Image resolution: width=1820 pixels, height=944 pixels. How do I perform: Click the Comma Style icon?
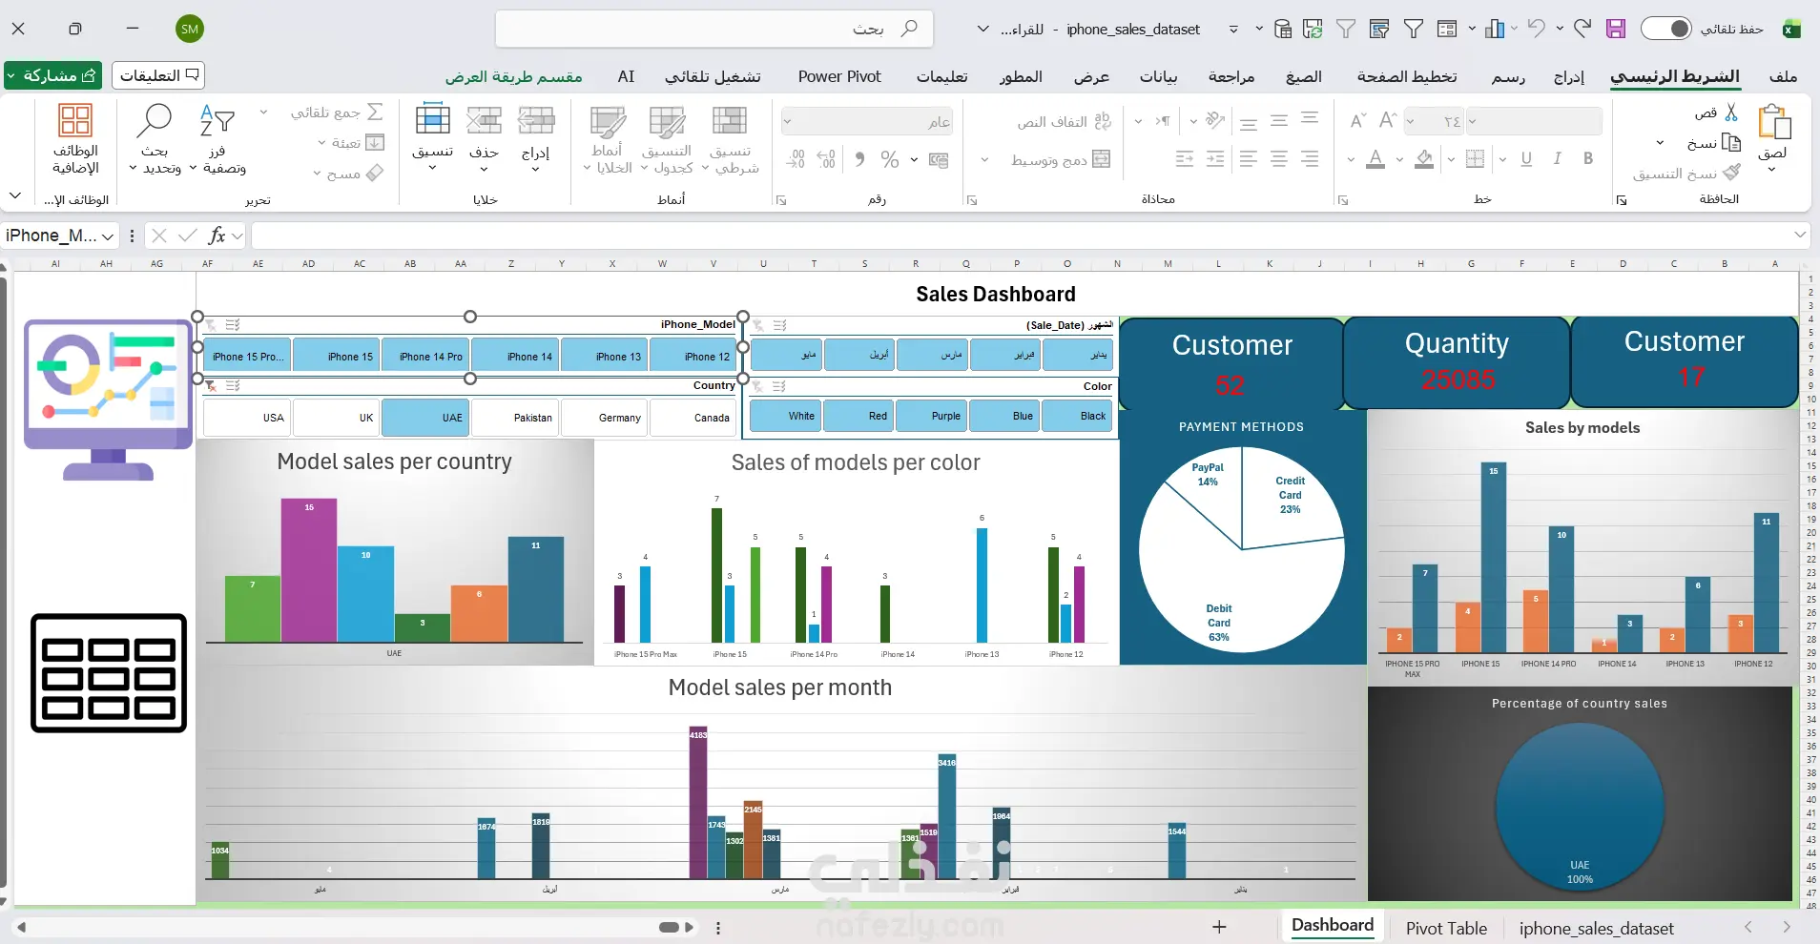[859, 159]
